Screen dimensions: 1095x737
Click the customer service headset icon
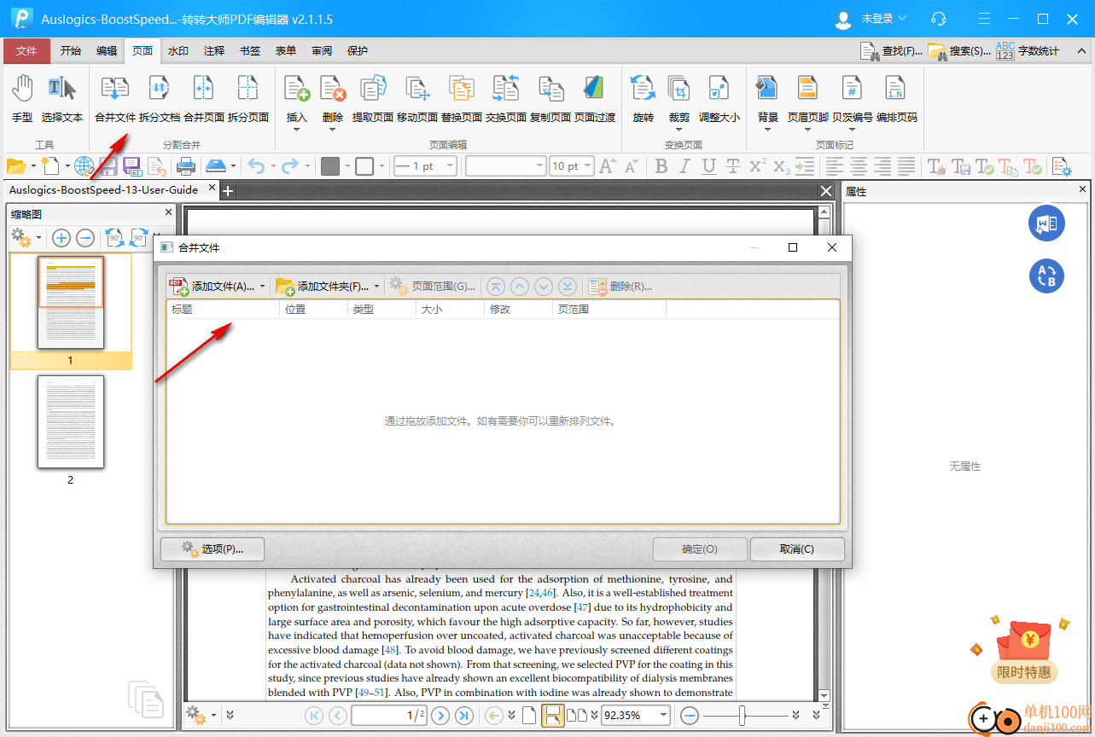939,19
